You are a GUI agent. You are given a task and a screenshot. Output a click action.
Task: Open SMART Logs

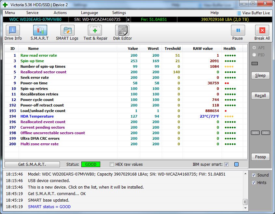pyautogui.click(x=67, y=30)
